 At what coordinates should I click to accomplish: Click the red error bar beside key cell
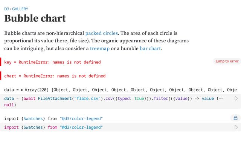click(1, 62)
